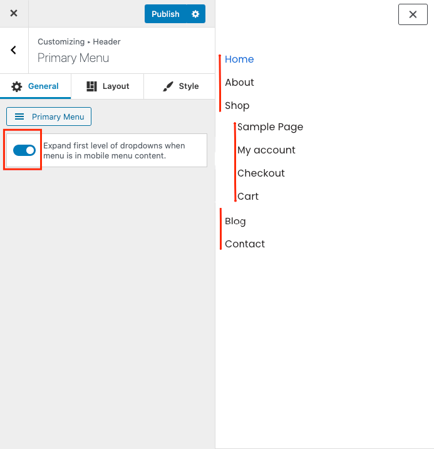Close the mobile menu drawer preview
434x449 pixels.
click(412, 14)
